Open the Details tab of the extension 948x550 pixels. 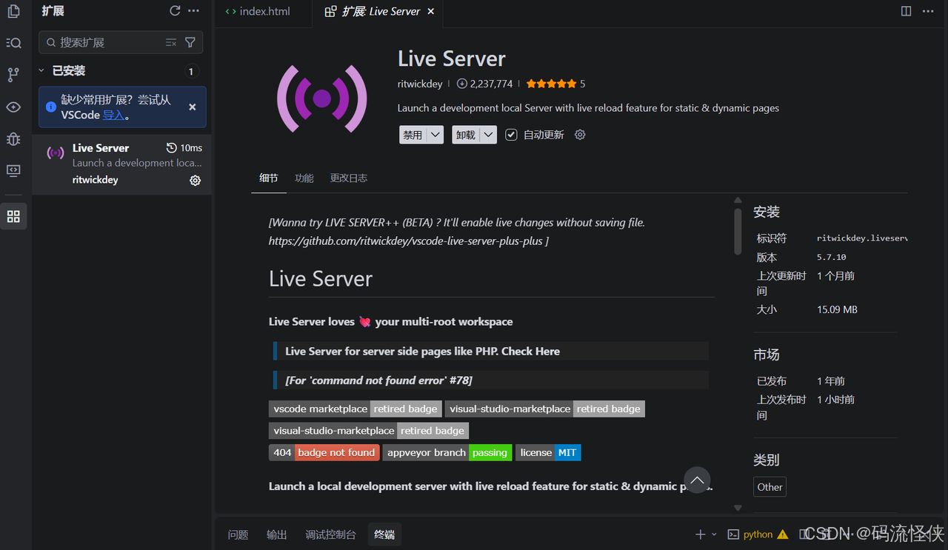tap(269, 178)
